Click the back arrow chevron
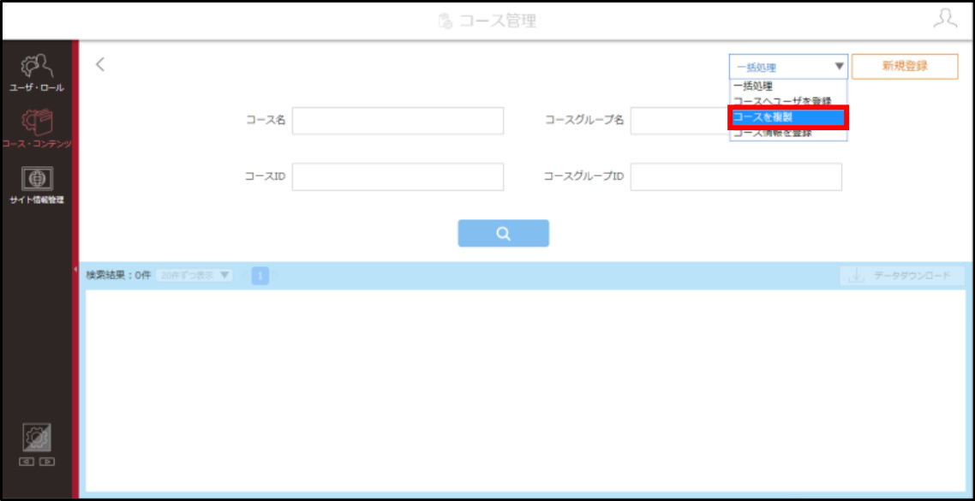975x501 pixels. (x=100, y=64)
